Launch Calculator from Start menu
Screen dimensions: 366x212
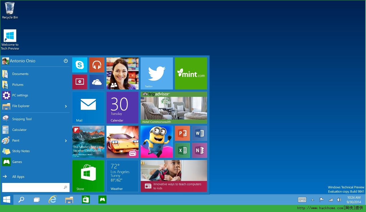tap(36, 130)
